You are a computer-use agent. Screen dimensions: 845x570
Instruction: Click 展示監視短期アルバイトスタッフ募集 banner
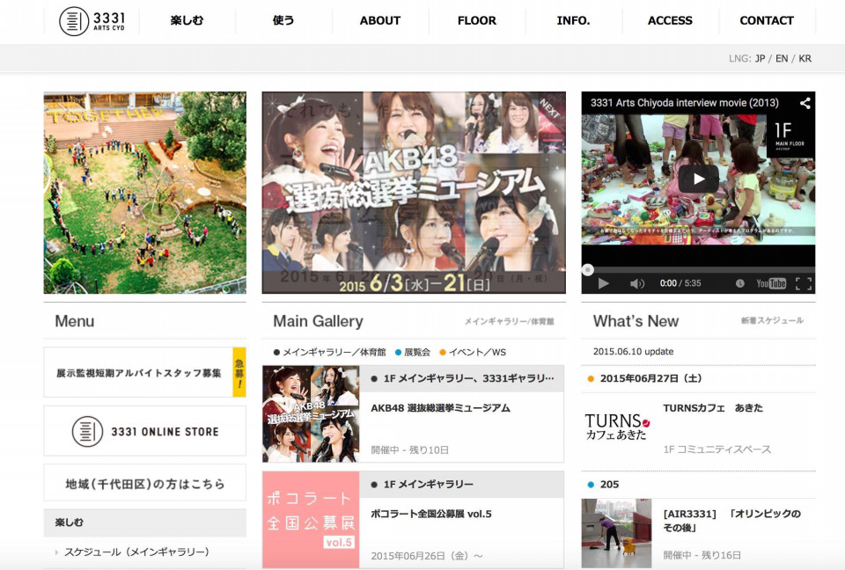click(145, 372)
